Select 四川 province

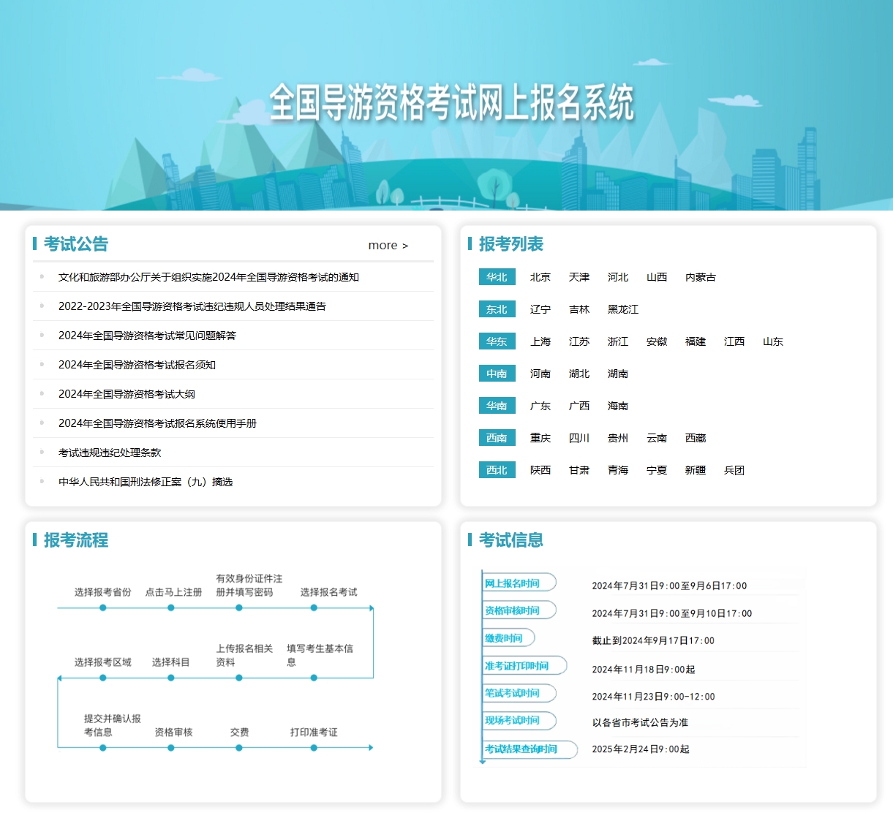pyautogui.click(x=579, y=438)
